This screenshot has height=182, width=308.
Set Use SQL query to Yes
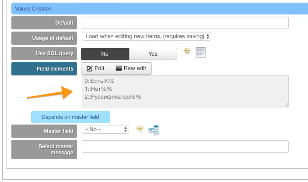pyautogui.click(x=153, y=54)
